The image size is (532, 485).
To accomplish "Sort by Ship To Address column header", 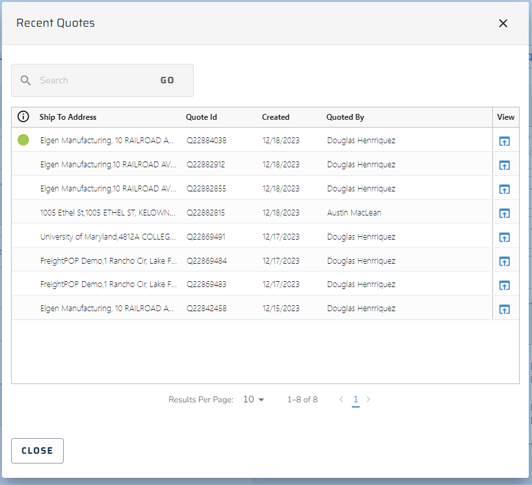I will 68,117.
